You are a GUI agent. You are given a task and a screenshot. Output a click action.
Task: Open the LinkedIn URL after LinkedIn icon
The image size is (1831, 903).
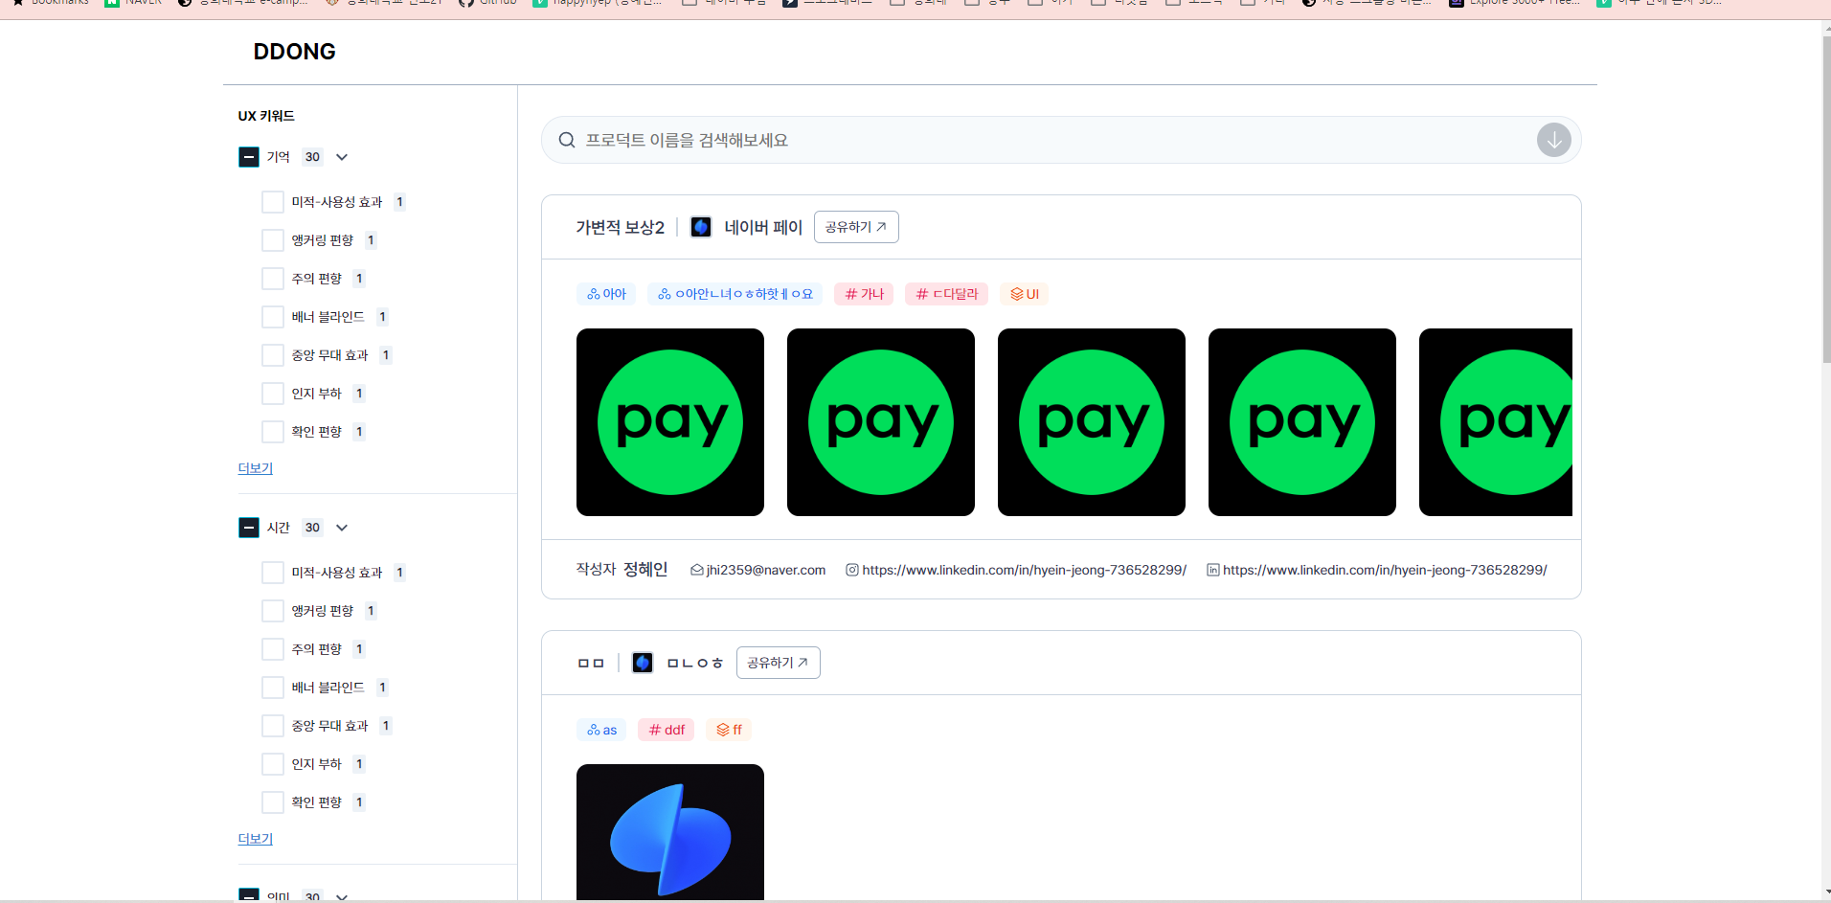pos(1385,570)
